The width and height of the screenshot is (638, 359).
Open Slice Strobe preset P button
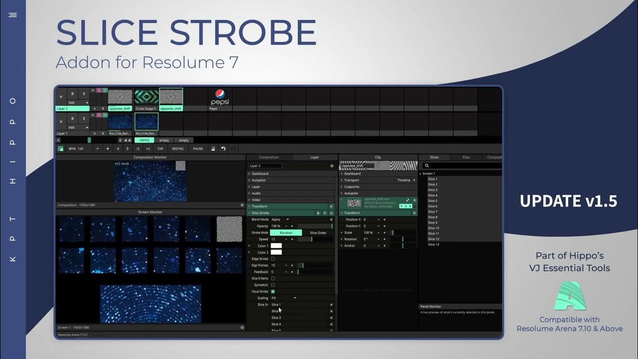pyautogui.click(x=325, y=213)
